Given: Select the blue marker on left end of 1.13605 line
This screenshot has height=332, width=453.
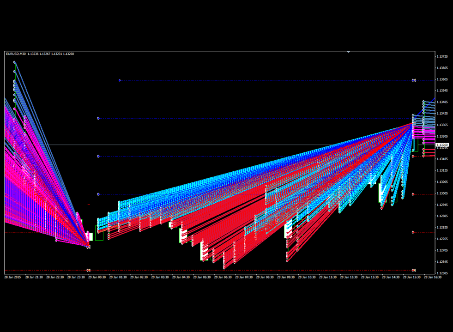Looking at the screenshot, I should point(120,79).
